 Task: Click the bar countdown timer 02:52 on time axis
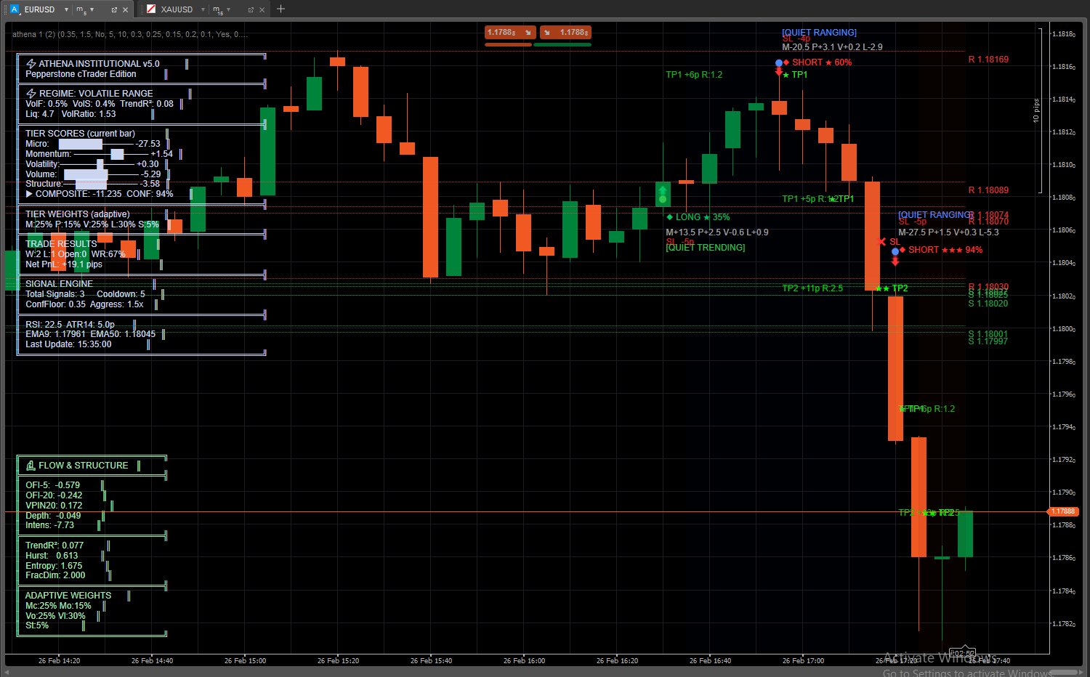pyautogui.click(x=962, y=654)
